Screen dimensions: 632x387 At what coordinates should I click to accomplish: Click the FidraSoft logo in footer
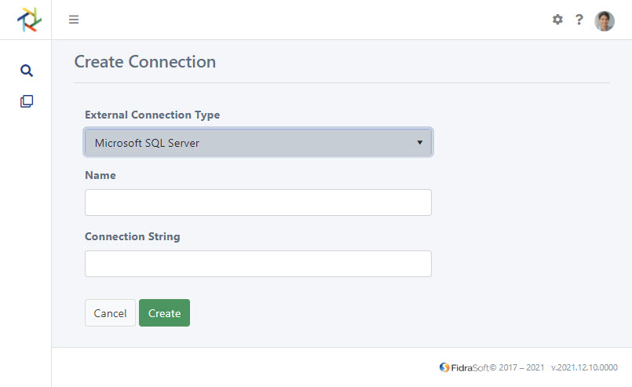pos(464,367)
